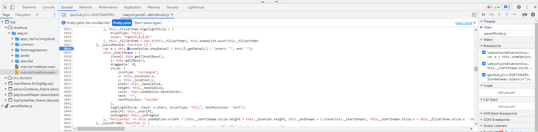Click the localhost cloud icon
Image resolution: width=538 pixels, height=132 pixels.
pyautogui.click(x=10, y=28)
